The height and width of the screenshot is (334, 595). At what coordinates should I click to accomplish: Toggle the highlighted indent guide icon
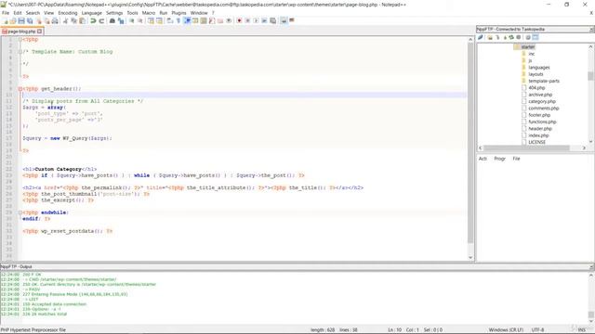(x=187, y=20)
